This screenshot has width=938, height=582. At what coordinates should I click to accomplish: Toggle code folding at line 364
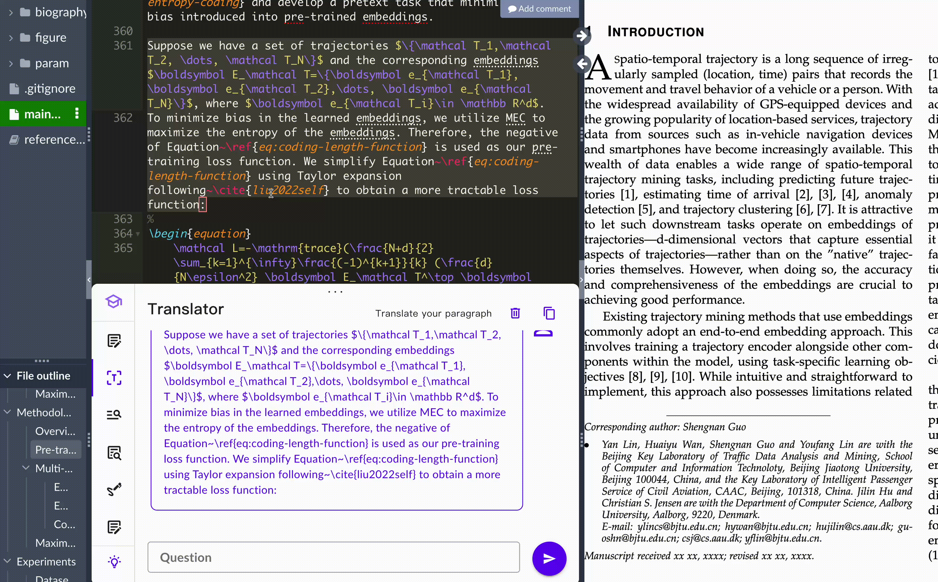click(138, 234)
